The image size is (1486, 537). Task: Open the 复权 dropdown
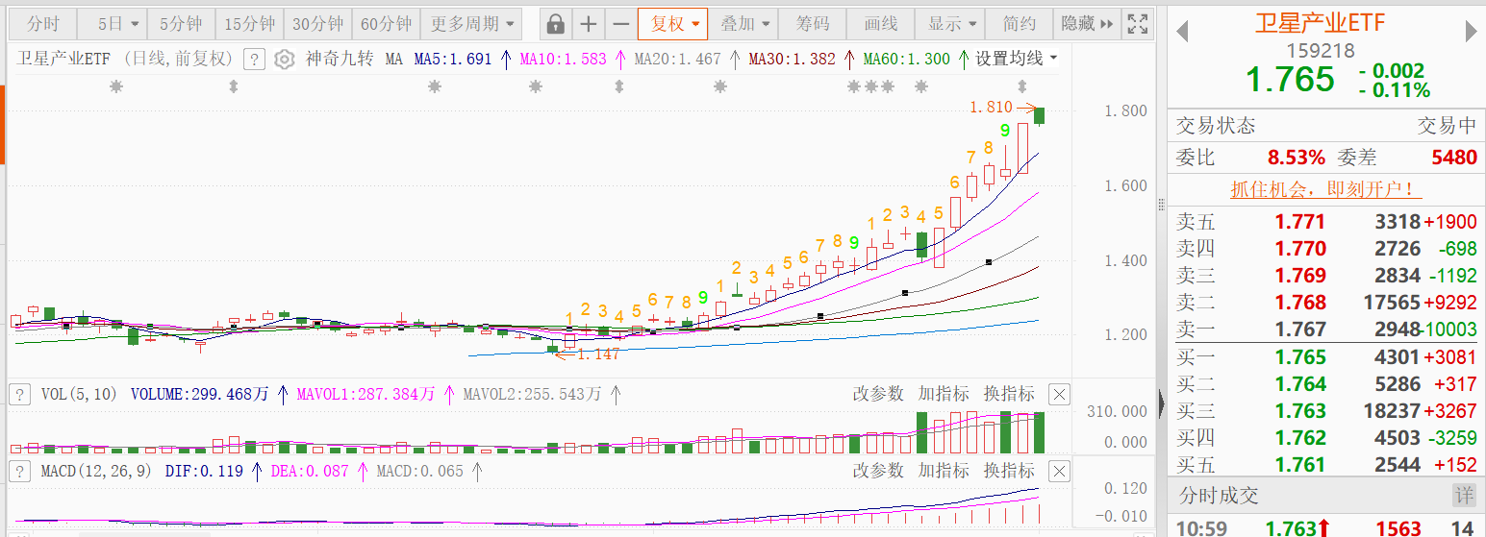click(673, 24)
